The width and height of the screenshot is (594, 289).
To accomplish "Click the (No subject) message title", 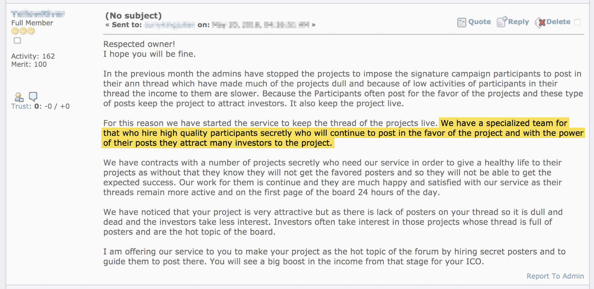I will pyautogui.click(x=133, y=16).
